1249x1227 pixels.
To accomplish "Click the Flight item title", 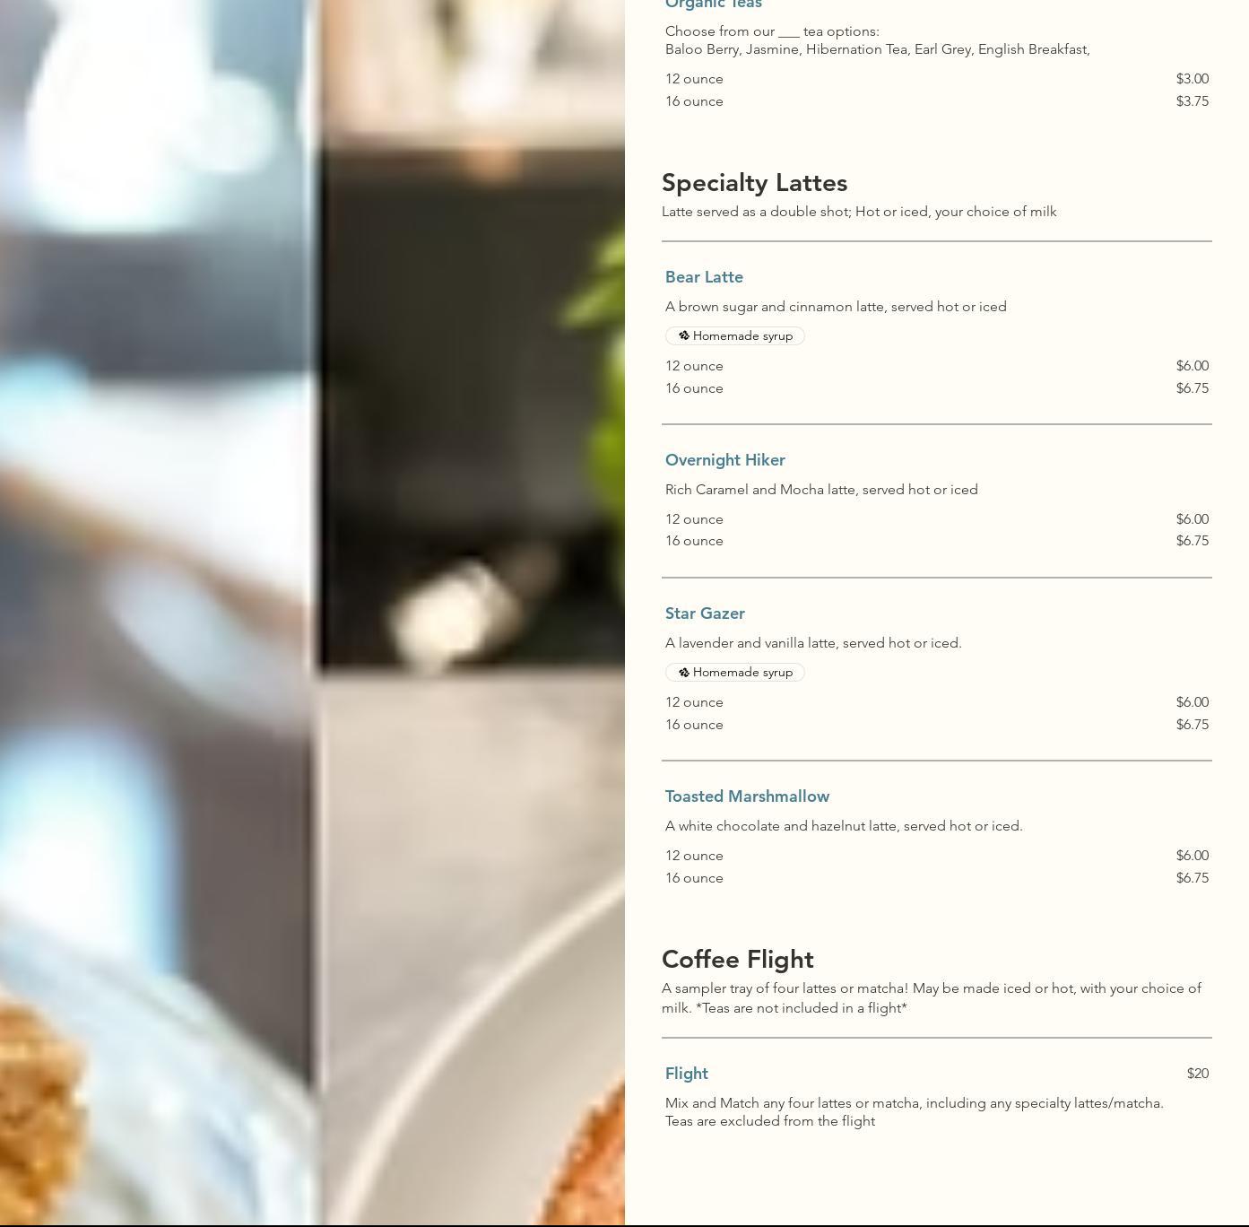I will click(687, 1074).
